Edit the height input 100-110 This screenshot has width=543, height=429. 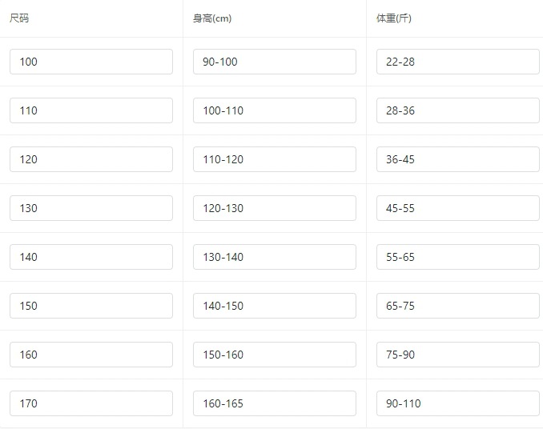point(275,110)
